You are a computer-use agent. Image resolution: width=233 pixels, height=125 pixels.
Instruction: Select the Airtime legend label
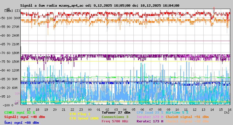(177, 112)
